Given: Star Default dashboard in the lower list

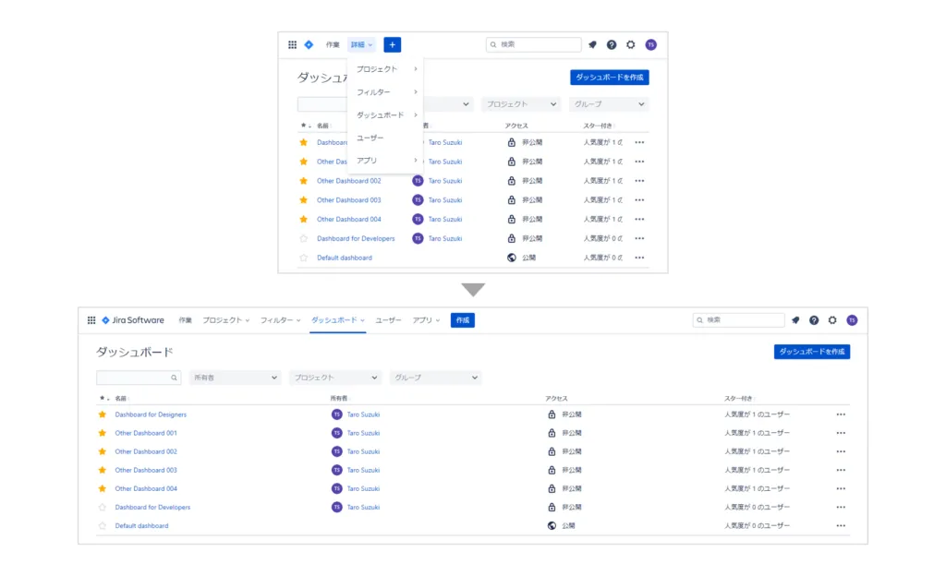Looking at the screenshot, I should tap(103, 526).
